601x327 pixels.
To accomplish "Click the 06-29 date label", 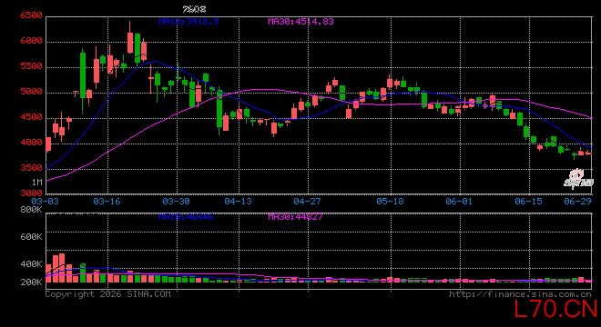I will (x=577, y=201).
